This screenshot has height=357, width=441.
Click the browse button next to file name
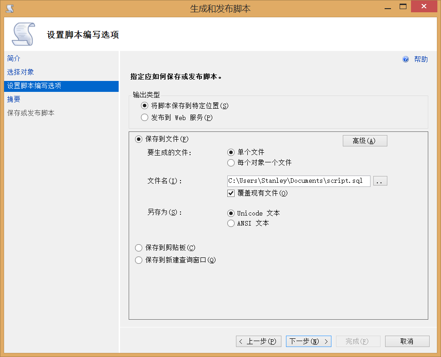380,181
